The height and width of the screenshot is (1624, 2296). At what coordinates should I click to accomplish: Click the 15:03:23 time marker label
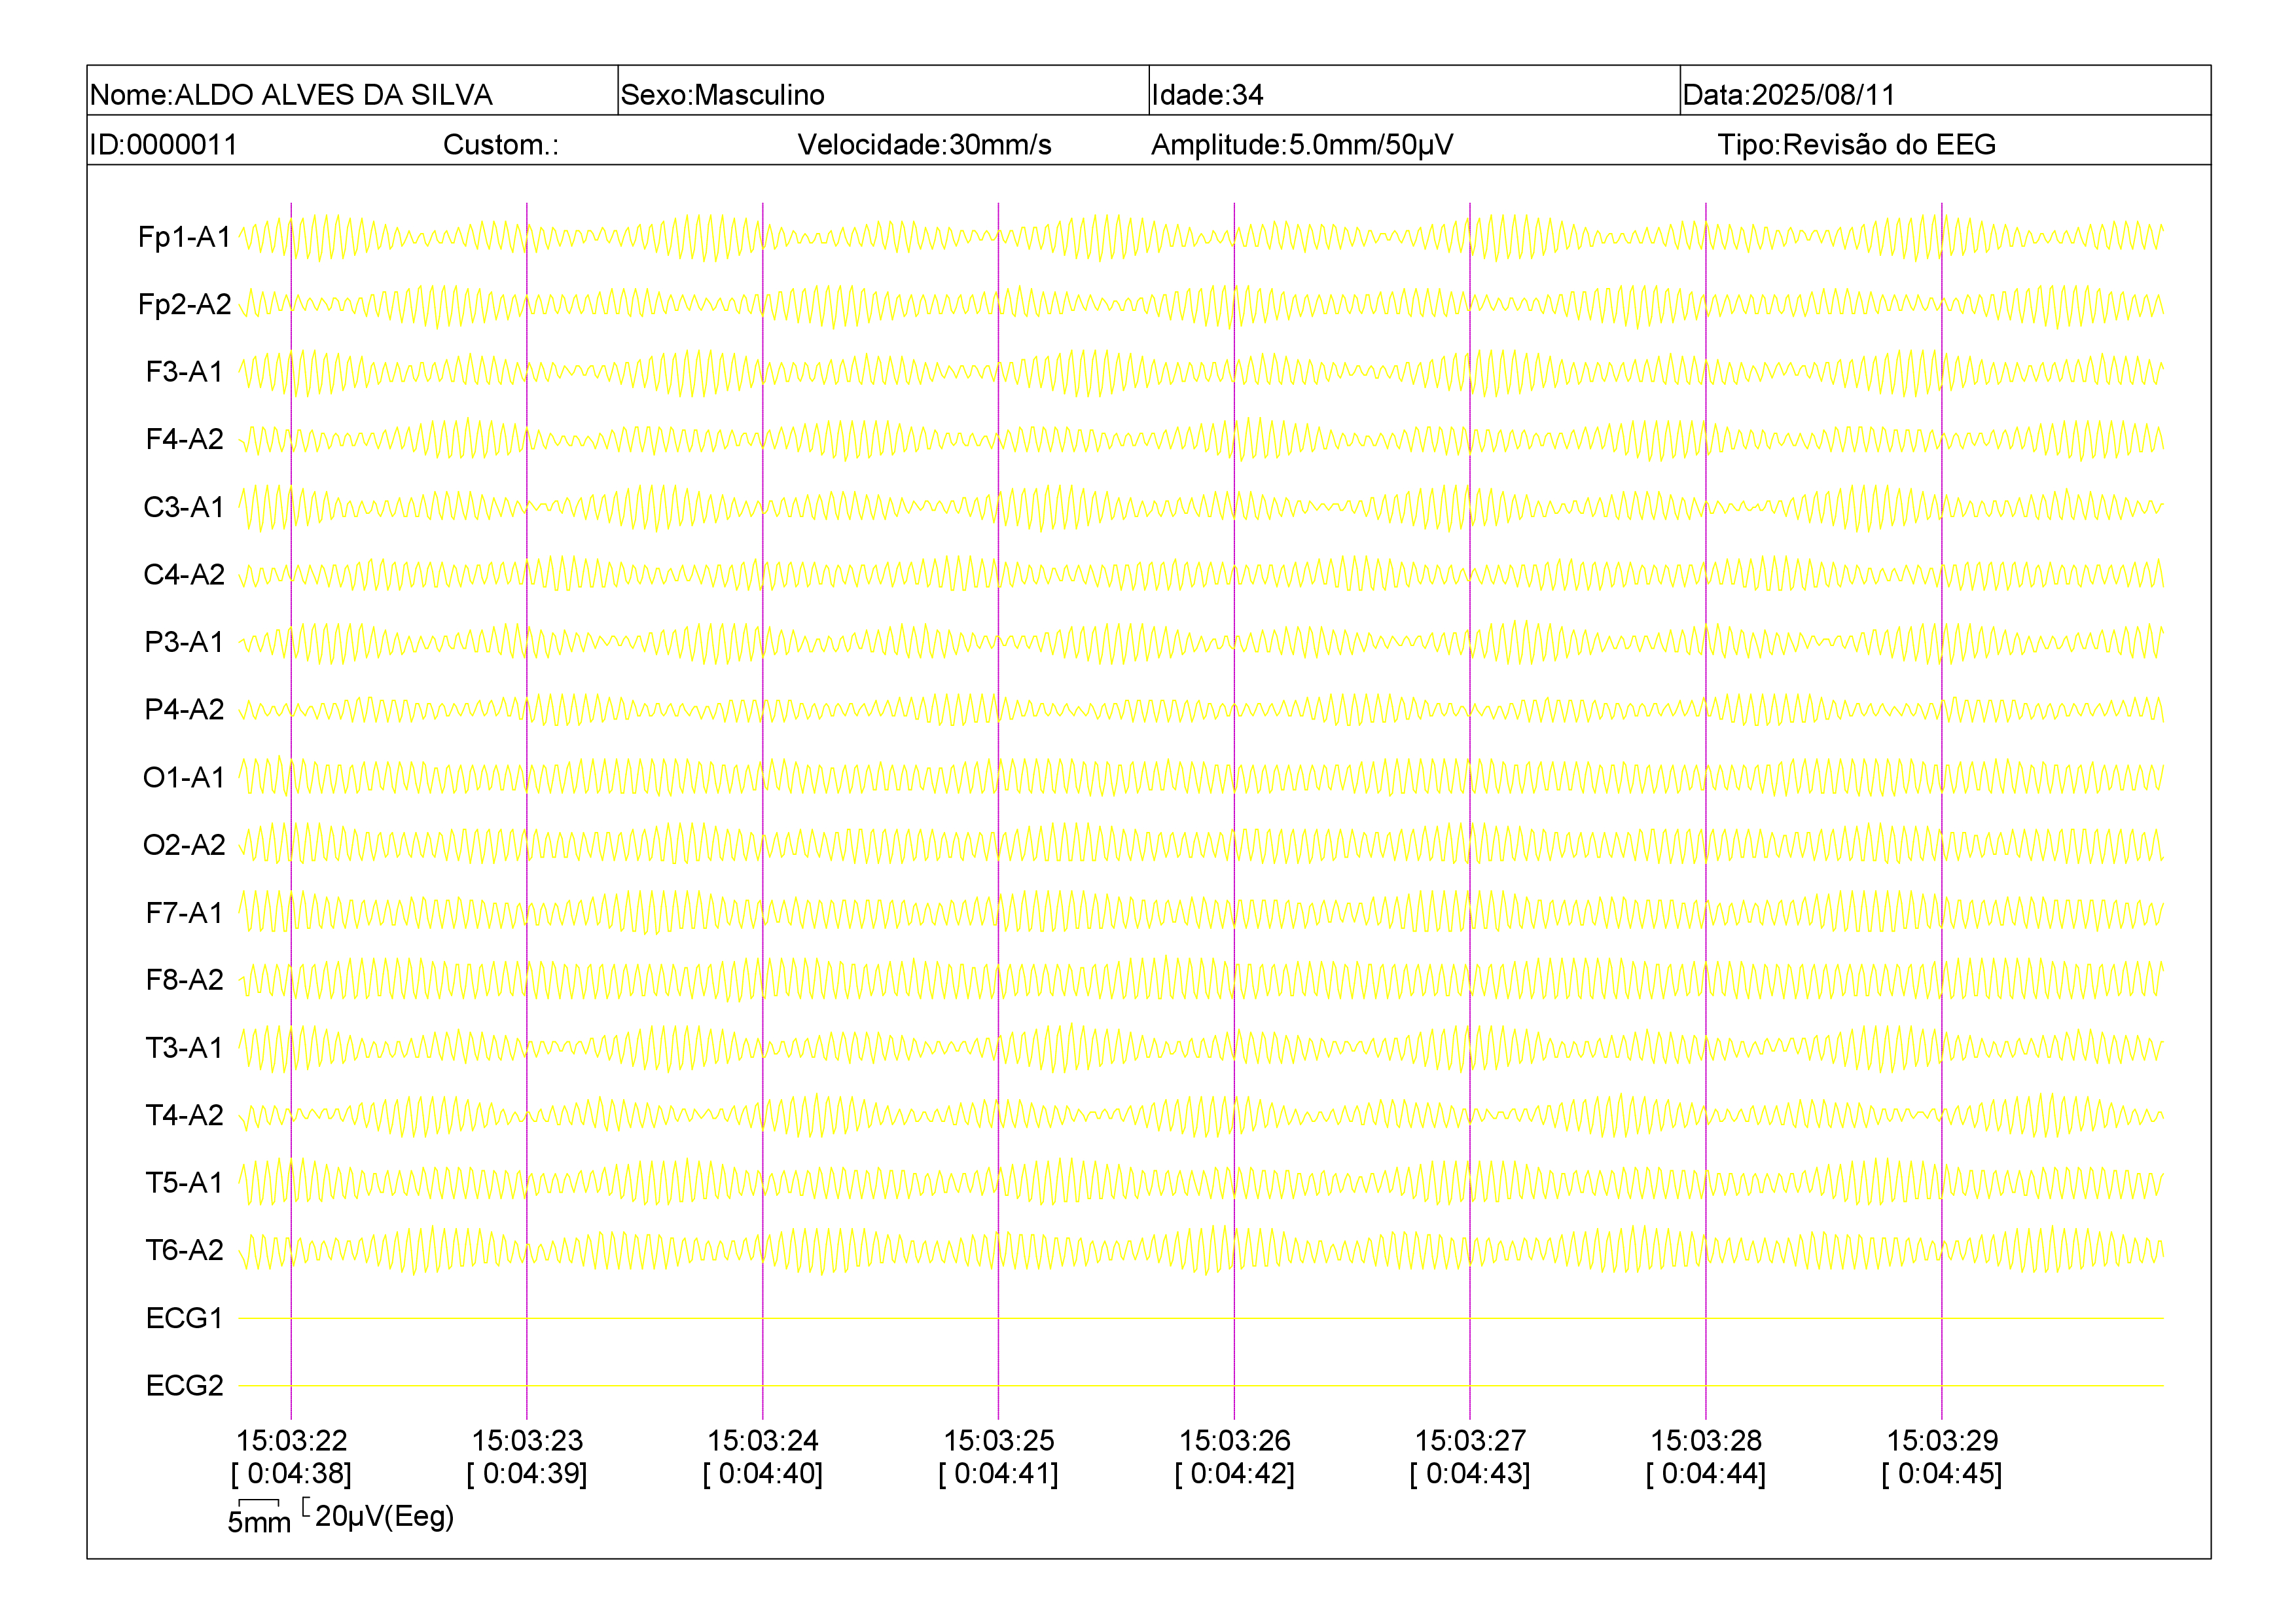(x=527, y=1441)
